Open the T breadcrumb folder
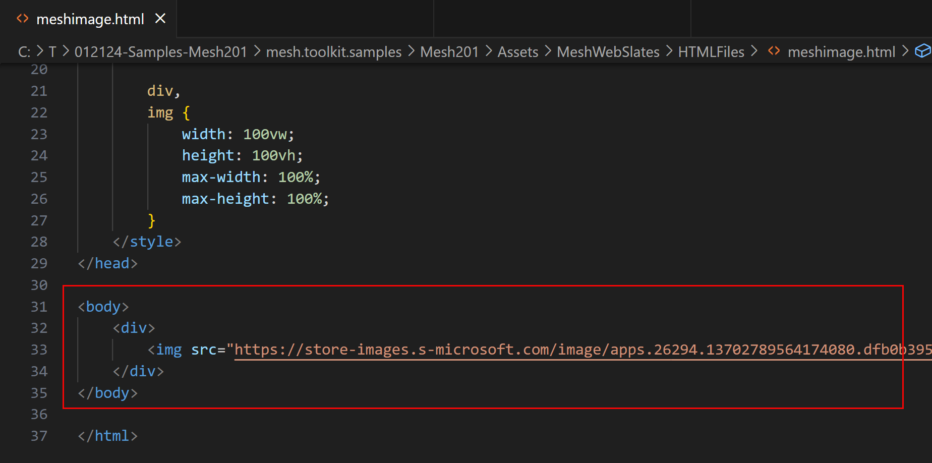The width and height of the screenshot is (932, 463). [52, 52]
